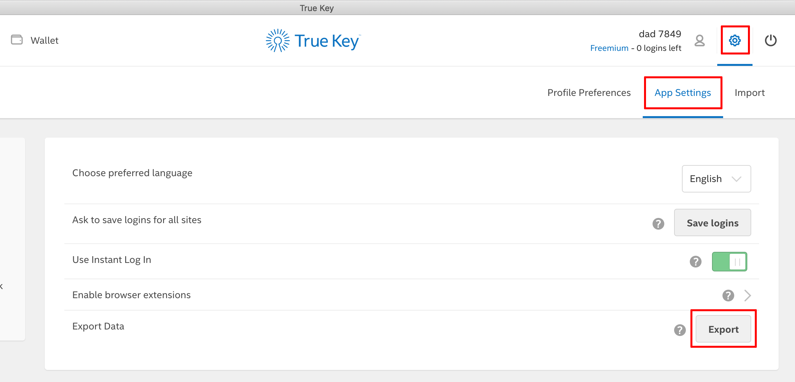Toggle the Use Instant Log In switch
Screen dimensions: 795x382
pyautogui.click(x=729, y=262)
